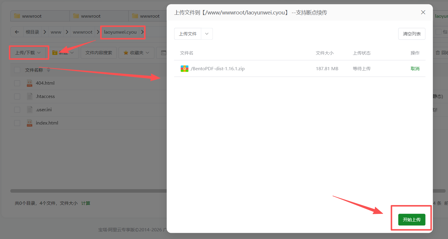
Task: Click the BentoPDF zip file icon
Action: point(185,69)
